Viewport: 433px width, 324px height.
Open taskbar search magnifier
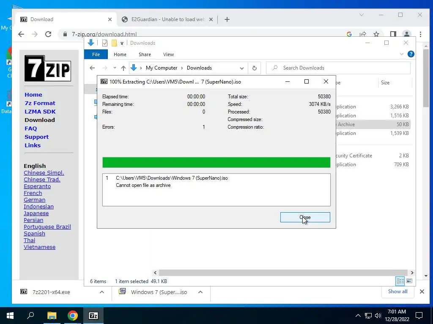pyautogui.click(x=30, y=316)
